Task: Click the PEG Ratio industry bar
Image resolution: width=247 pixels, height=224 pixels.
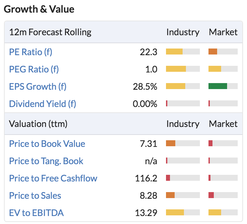Action: tap(183, 69)
